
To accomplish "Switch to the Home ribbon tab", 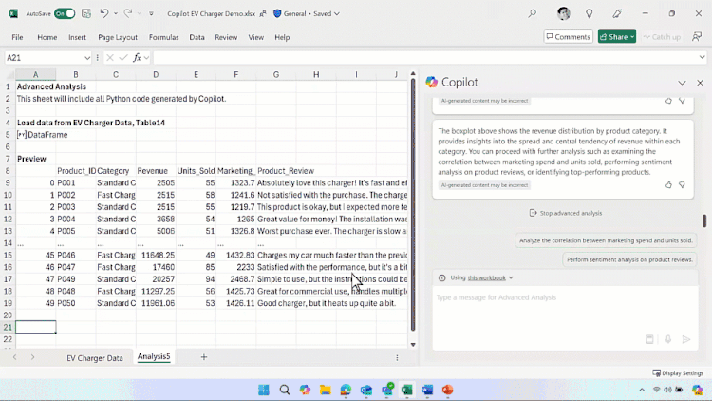I will pos(47,37).
